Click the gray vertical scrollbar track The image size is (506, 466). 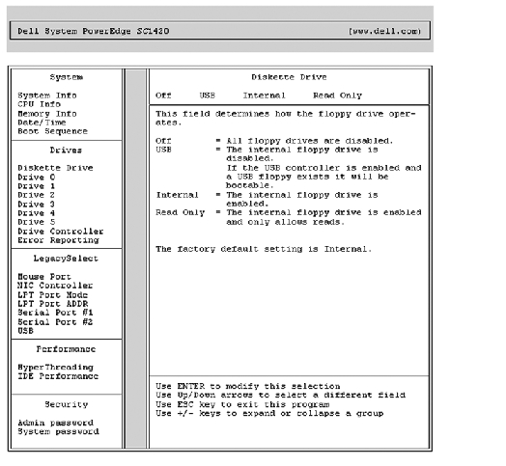[135, 259]
